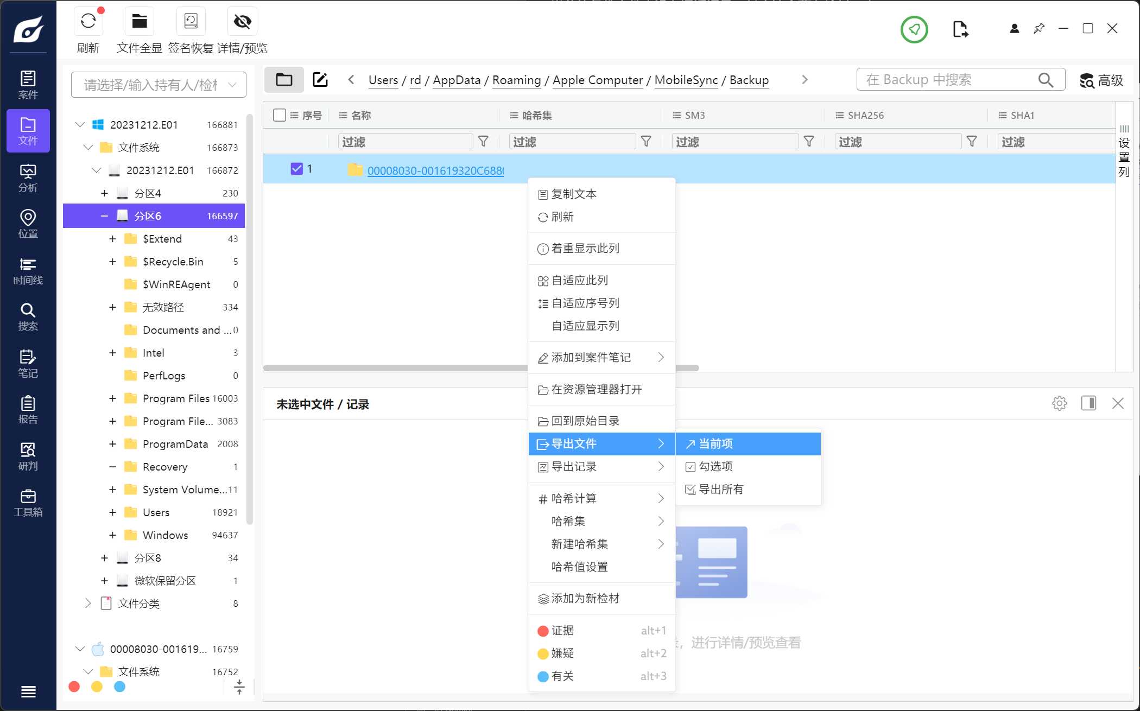Select 在资源管理器打开 in context menu

point(596,389)
